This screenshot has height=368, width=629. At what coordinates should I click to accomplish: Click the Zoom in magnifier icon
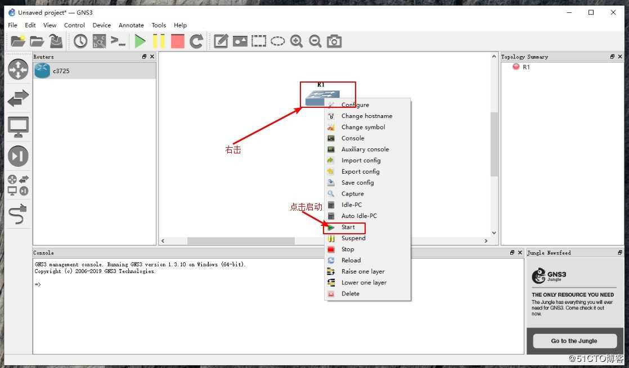[x=296, y=41]
